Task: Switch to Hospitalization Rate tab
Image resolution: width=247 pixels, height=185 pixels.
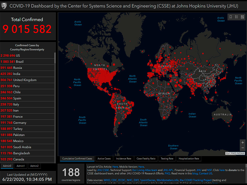Action: [x=189, y=159]
